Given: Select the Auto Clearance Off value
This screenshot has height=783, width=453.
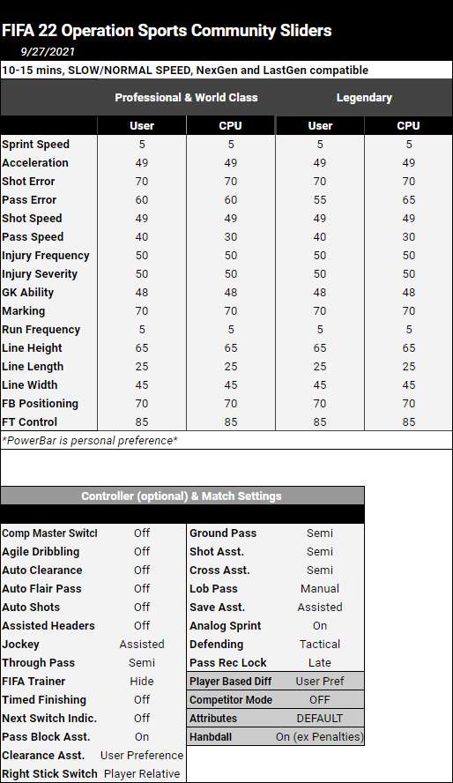Looking at the screenshot, I should tap(142, 570).
